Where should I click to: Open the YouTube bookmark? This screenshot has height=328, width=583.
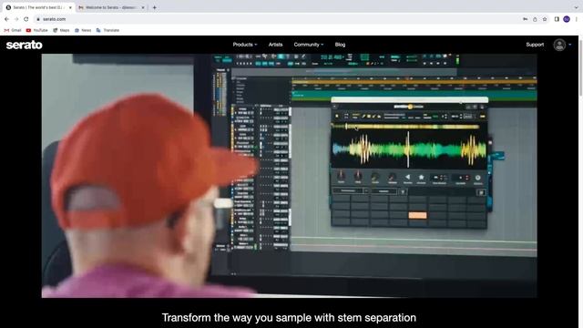[37, 30]
